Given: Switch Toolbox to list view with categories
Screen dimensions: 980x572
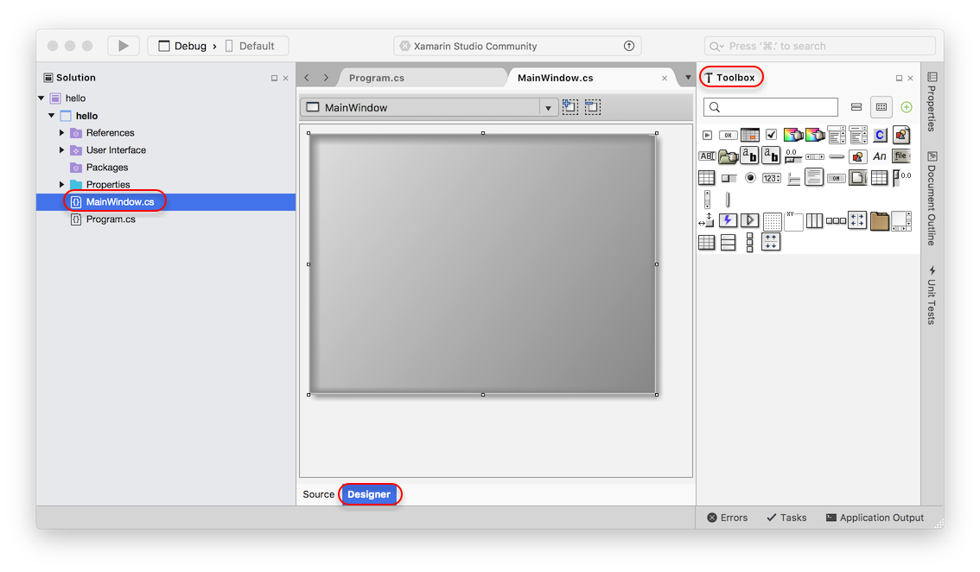Looking at the screenshot, I should tap(856, 107).
